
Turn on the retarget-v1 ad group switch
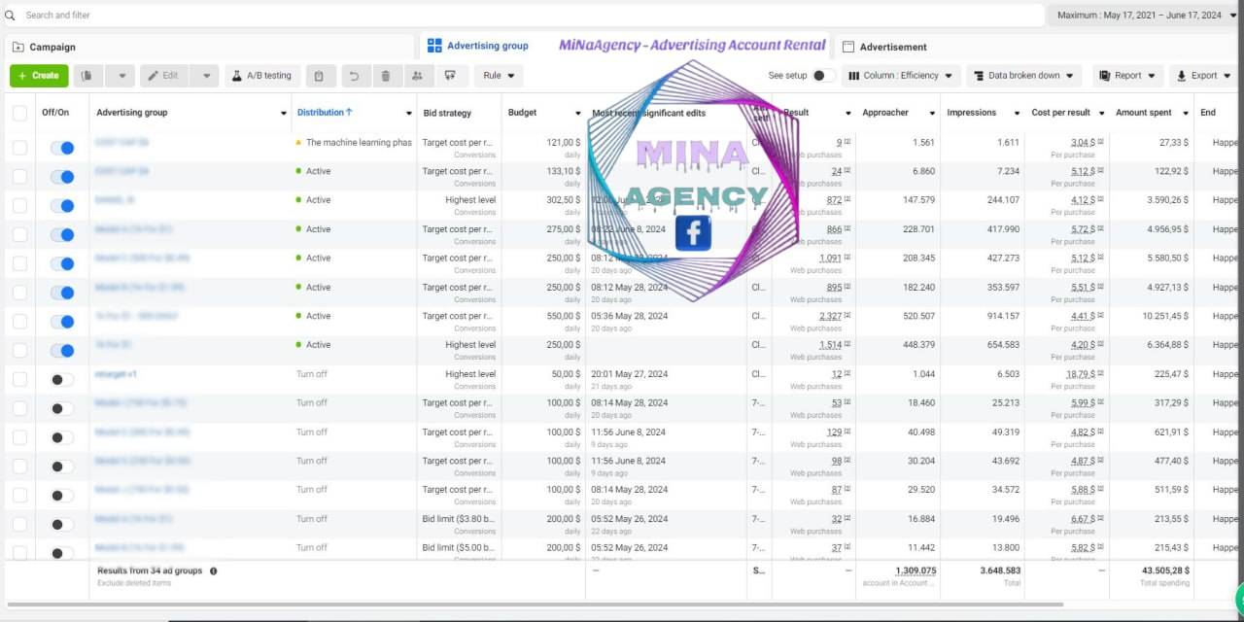tap(62, 380)
